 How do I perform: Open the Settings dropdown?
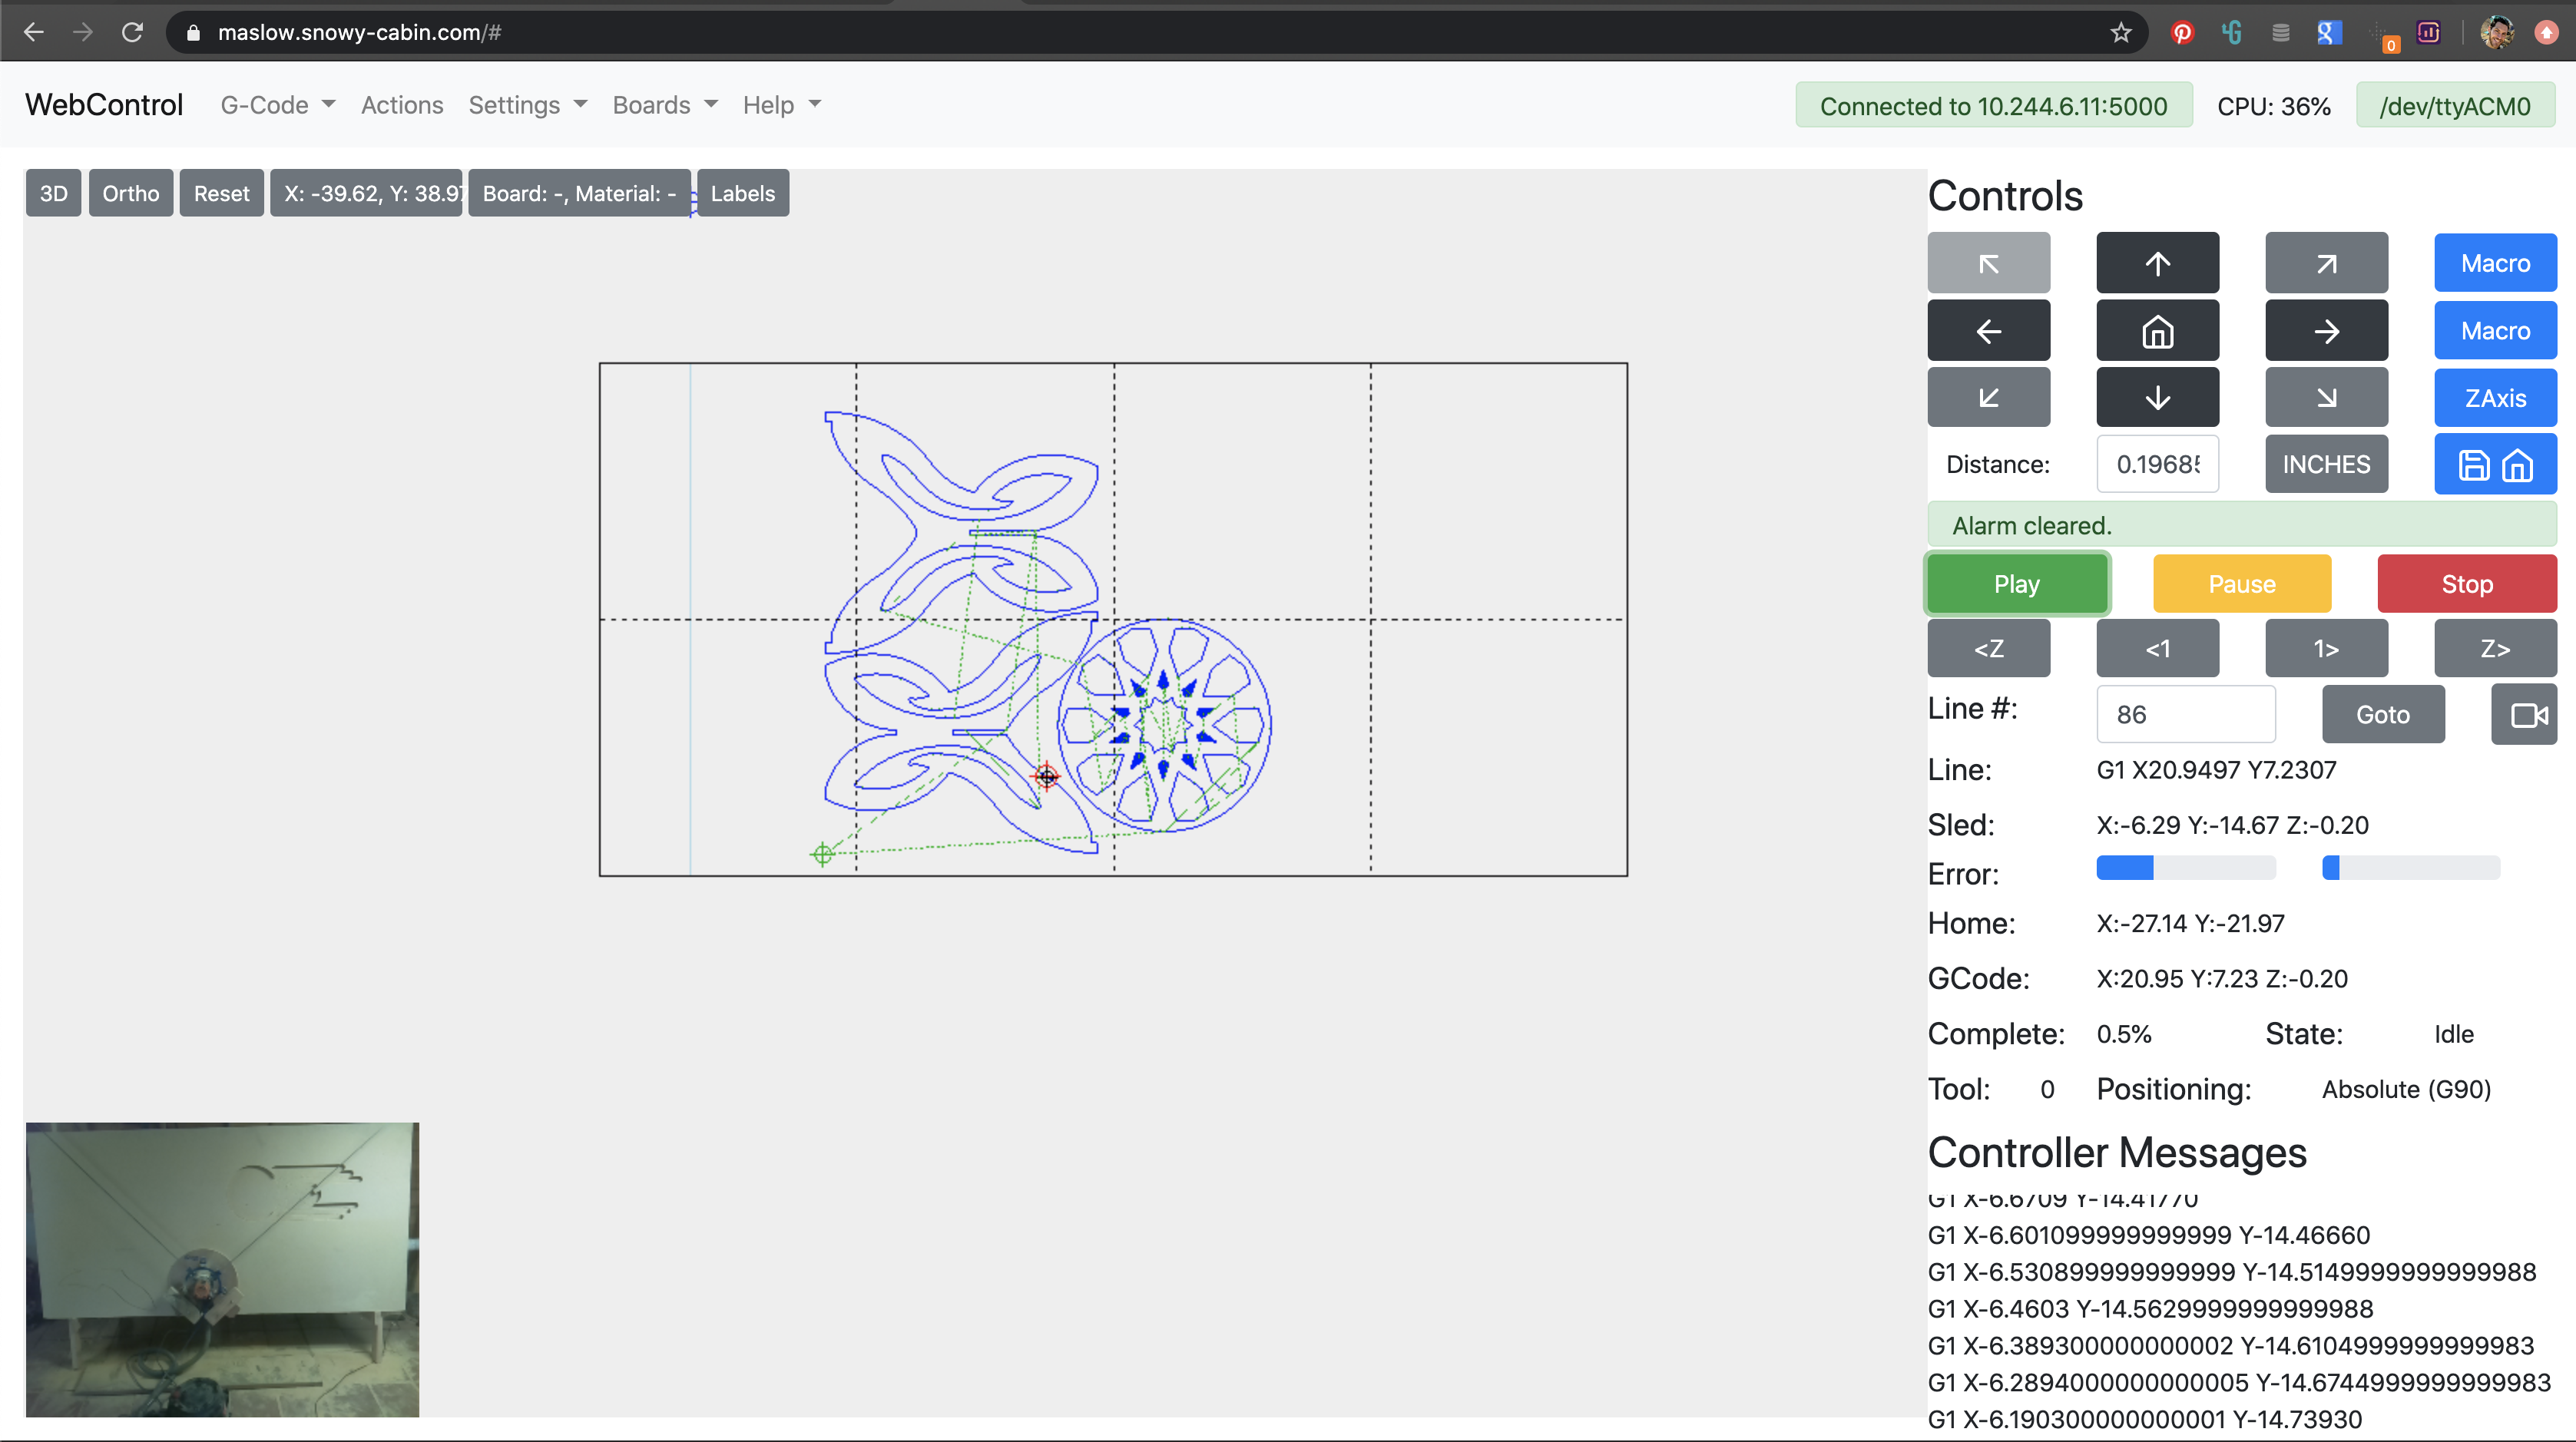pos(527,105)
